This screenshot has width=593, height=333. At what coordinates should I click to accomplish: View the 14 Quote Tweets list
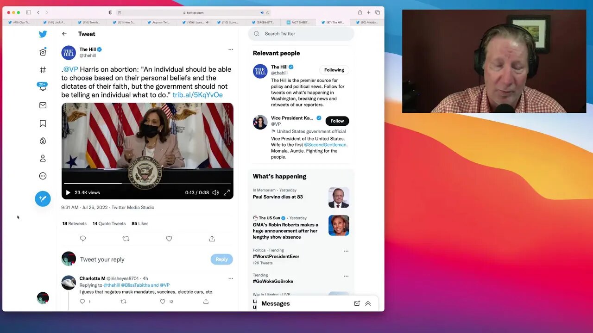pyautogui.click(x=109, y=223)
